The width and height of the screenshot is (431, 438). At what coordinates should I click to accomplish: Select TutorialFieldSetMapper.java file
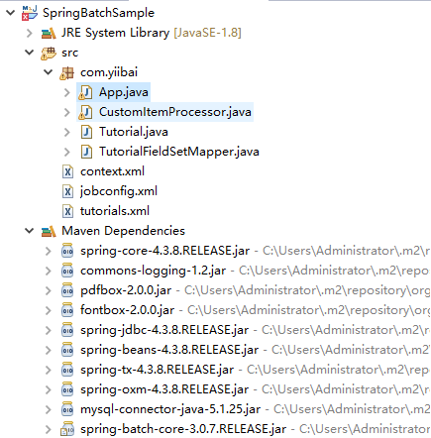[x=179, y=152]
